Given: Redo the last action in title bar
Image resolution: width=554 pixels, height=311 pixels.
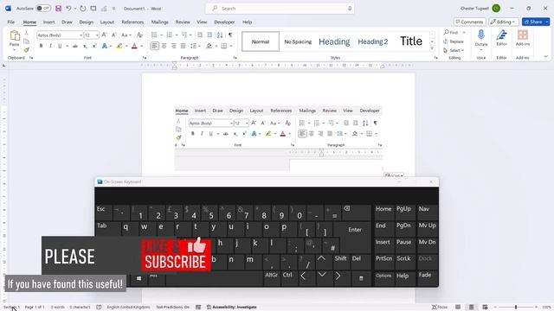Looking at the screenshot, I should [83, 8].
